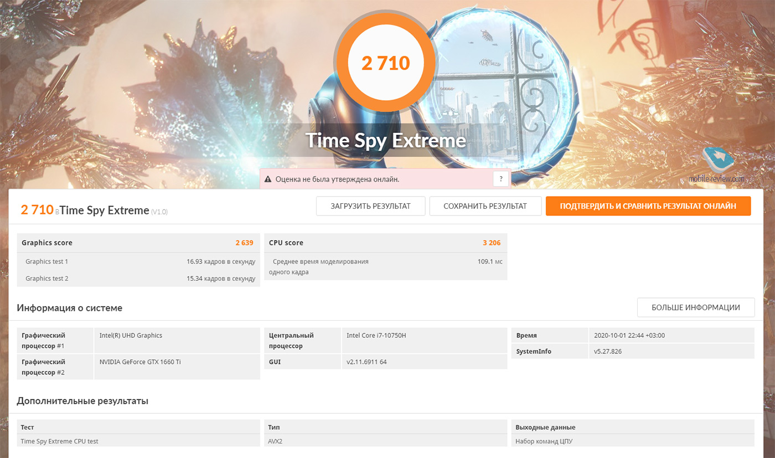The height and width of the screenshot is (458, 775).
Task: Click the 'Тип' column header
Action: 386,427
